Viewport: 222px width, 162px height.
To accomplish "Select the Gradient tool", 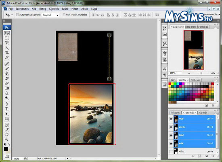I will (7, 88).
